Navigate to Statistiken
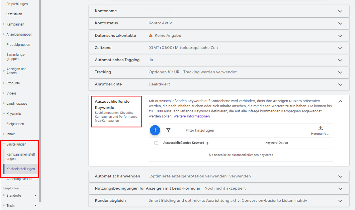Screen dimensions: 355x210 coord(15,14)
